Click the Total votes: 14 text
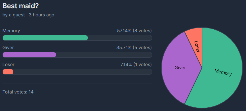 18,92
